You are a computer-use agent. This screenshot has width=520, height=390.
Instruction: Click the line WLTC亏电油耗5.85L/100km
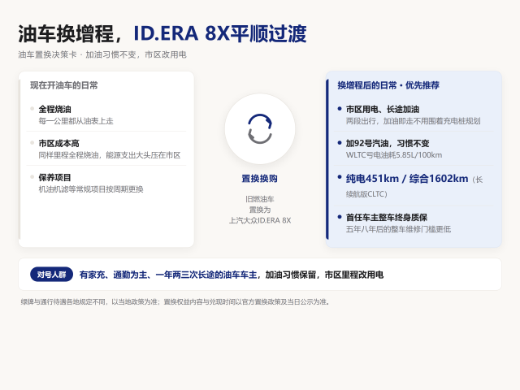coord(394,155)
